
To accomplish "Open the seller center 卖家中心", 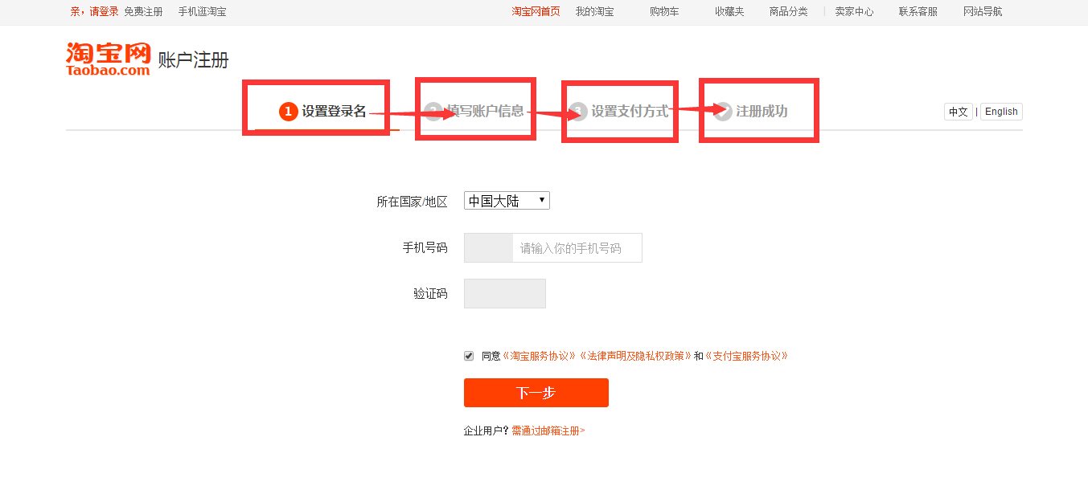I will (853, 12).
